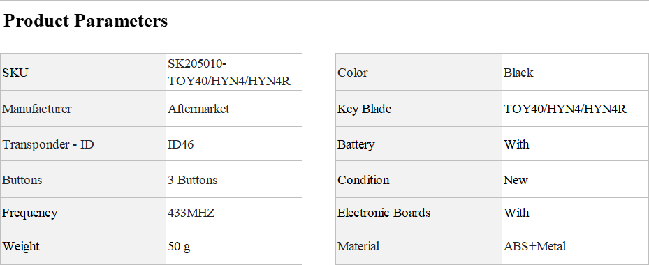The width and height of the screenshot is (649, 265).
Task: Select the Electronic Boards label
Action: click(x=384, y=213)
